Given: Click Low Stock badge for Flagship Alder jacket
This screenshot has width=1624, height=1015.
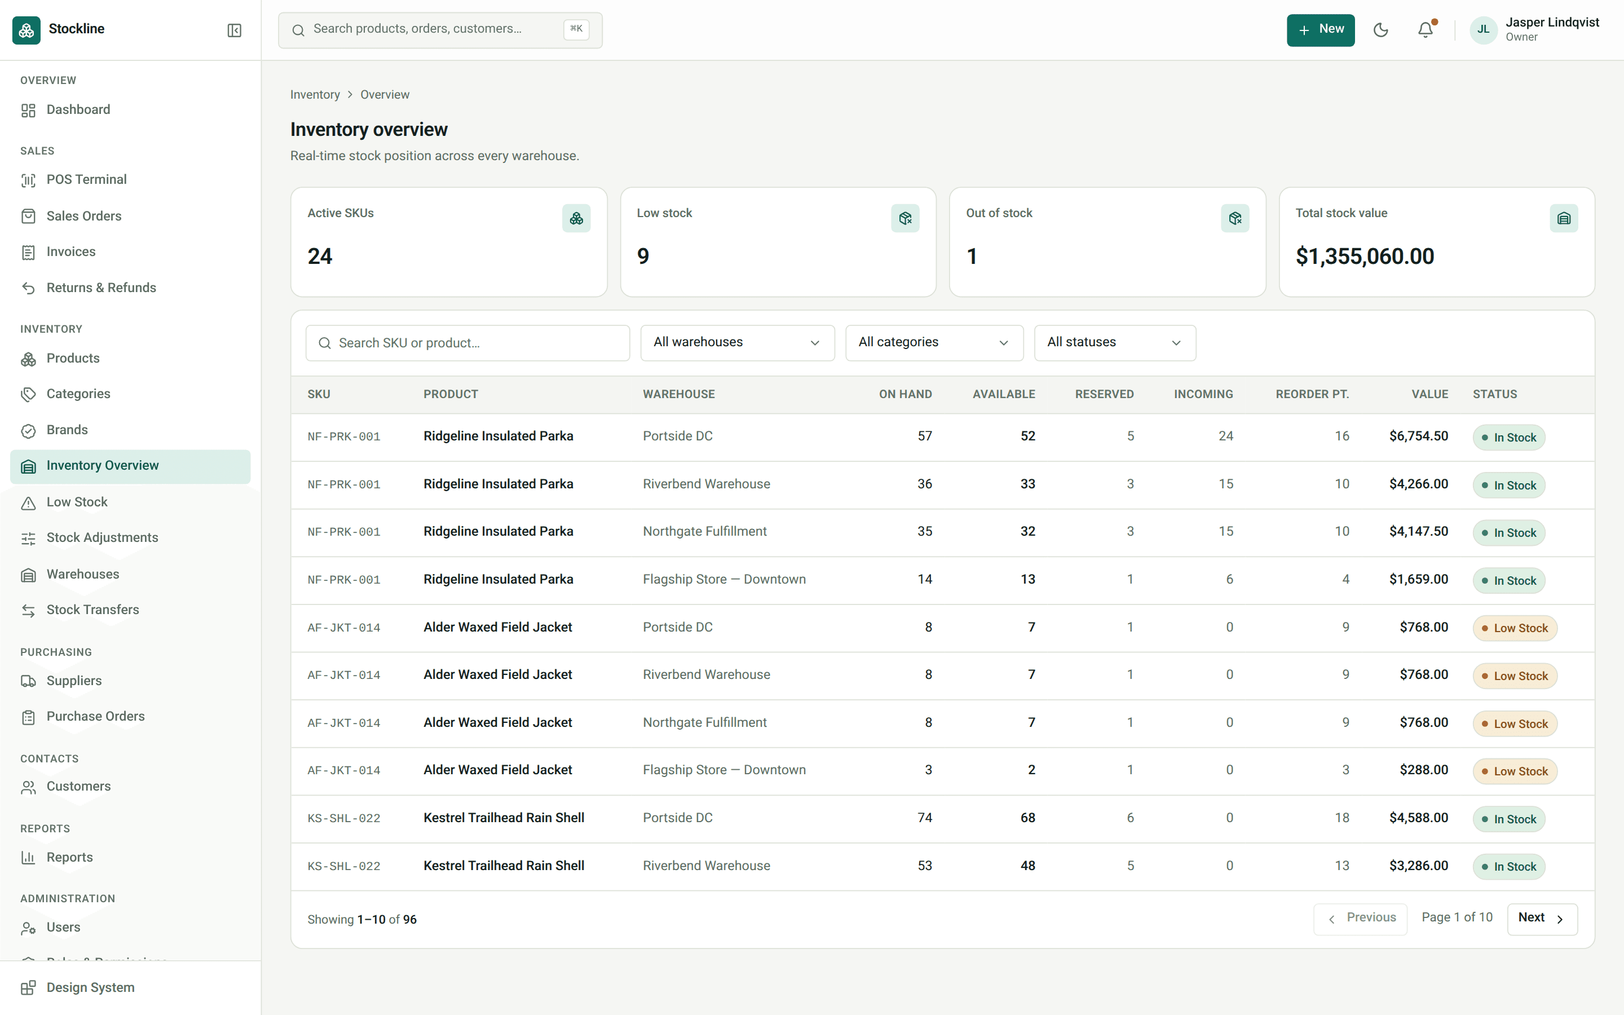Looking at the screenshot, I should coord(1515,771).
